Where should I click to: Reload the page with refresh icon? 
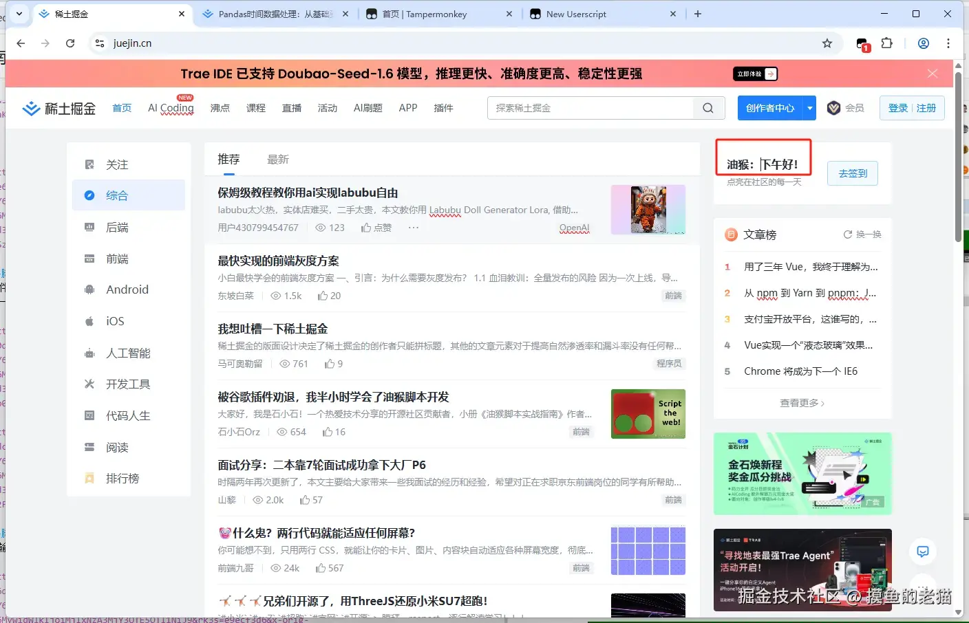click(70, 43)
